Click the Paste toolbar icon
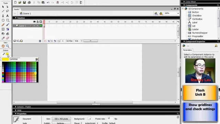Screen dimensions: 220x124 pos(43,2)
